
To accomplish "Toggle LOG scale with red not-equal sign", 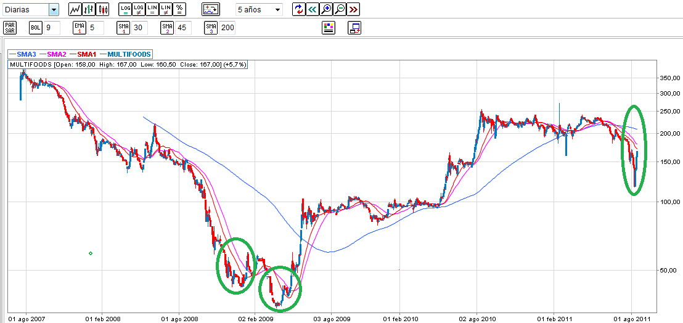I will (x=139, y=9).
